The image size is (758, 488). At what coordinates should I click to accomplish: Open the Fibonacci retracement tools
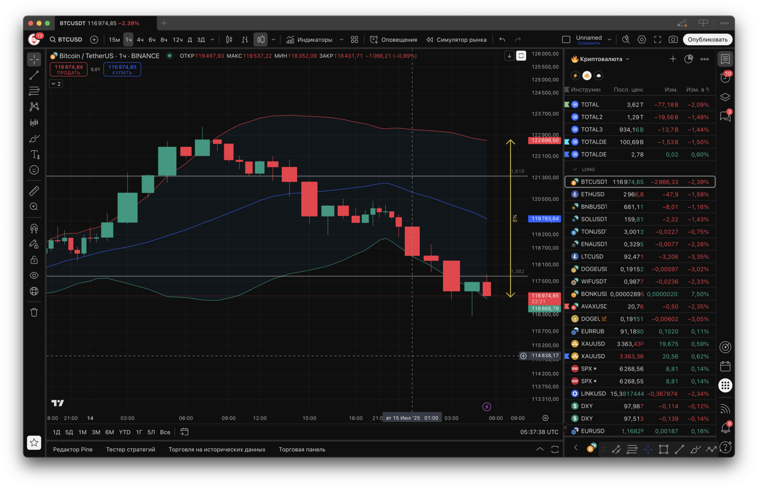point(34,91)
